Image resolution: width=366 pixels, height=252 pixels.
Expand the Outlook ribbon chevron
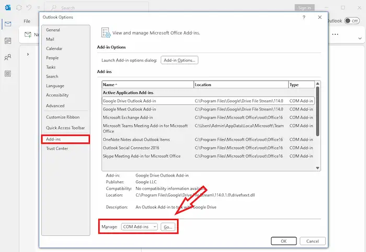point(360,38)
